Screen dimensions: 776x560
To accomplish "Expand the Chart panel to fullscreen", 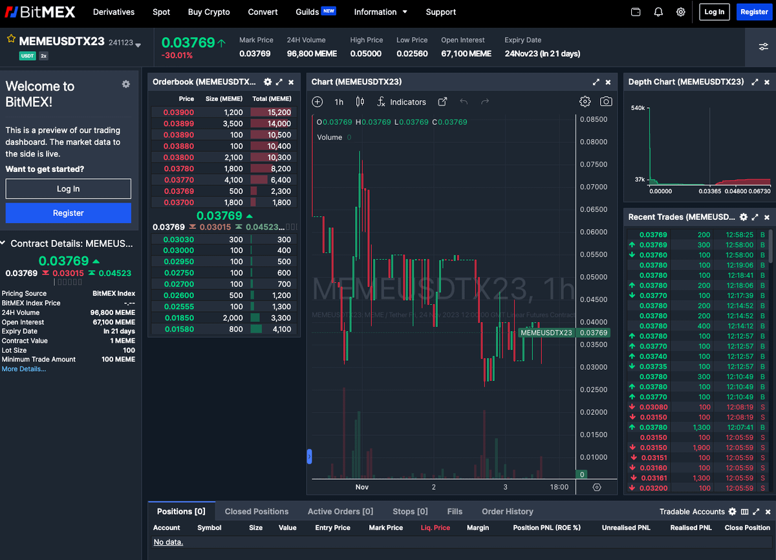I will 596,82.
